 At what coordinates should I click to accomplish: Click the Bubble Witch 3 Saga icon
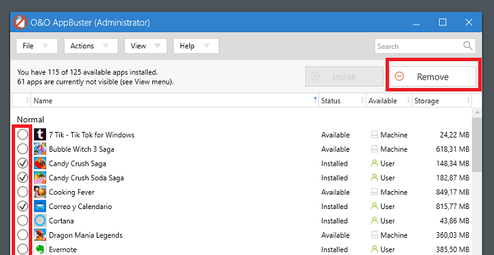point(40,149)
